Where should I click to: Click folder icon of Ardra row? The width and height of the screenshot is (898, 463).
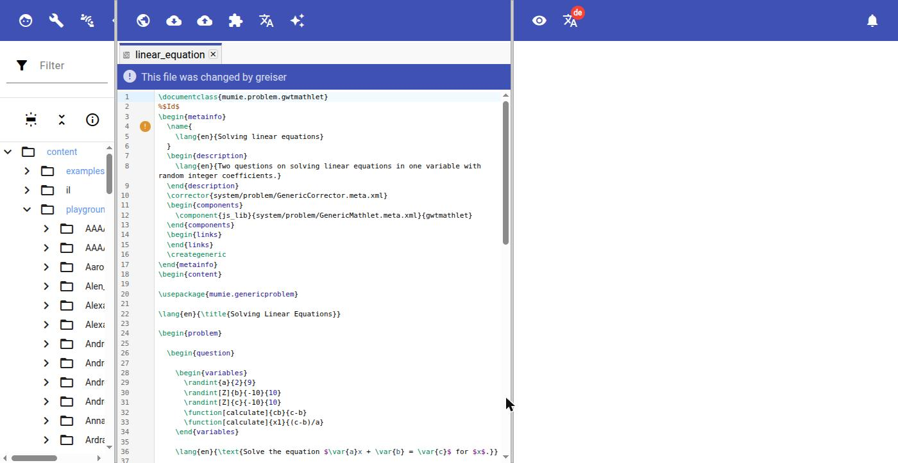[67, 440]
